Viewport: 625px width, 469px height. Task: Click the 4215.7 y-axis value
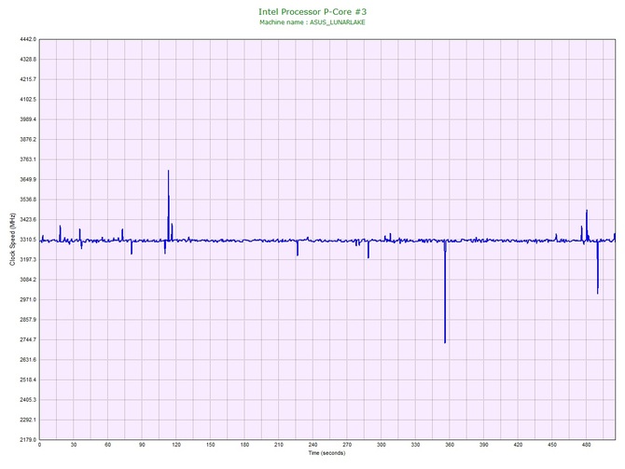(28, 79)
